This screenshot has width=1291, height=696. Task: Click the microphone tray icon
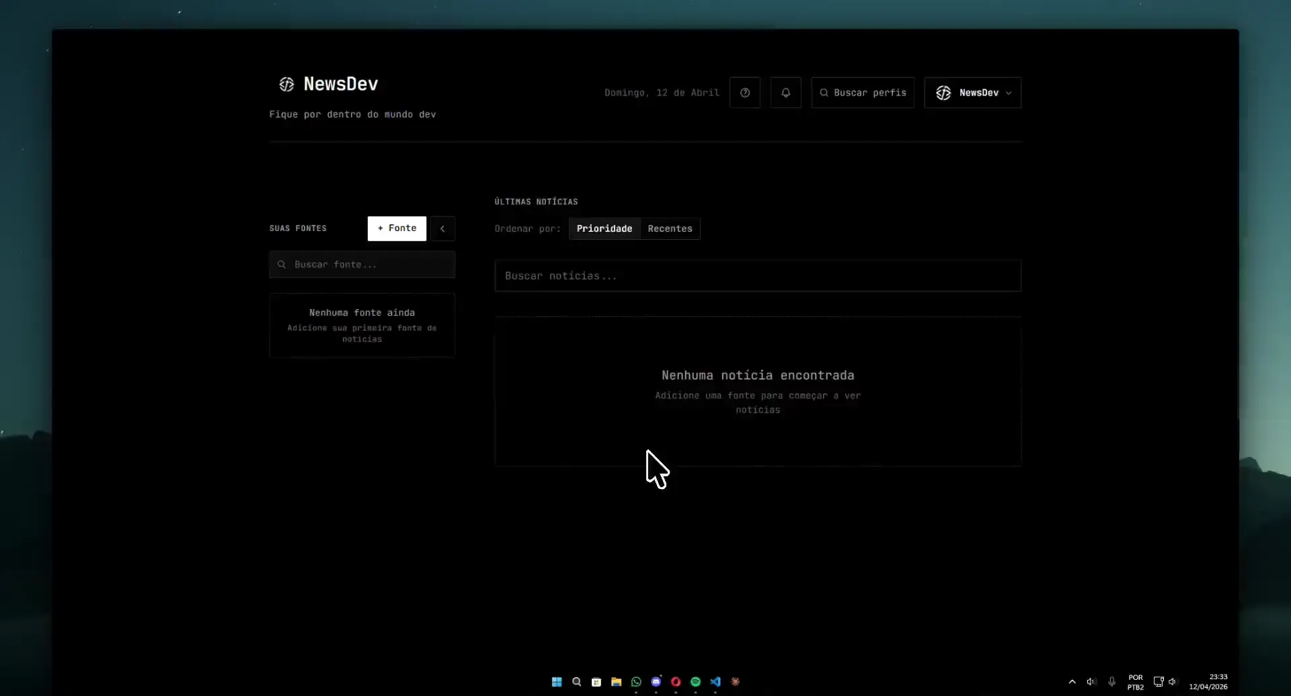[x=1111, y=682]
